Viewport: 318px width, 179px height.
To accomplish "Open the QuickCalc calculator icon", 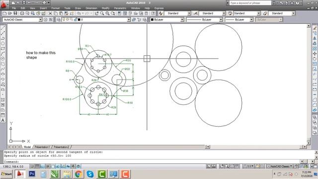I will (147, 13).
